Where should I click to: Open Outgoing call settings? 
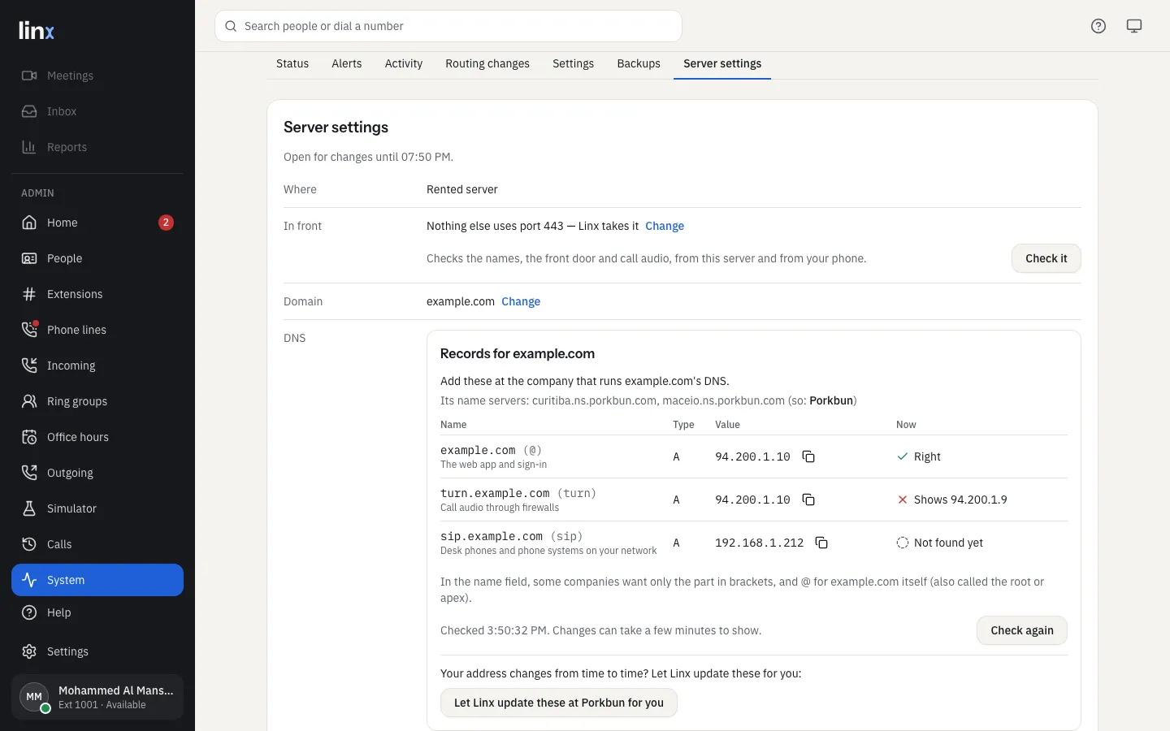97,473
